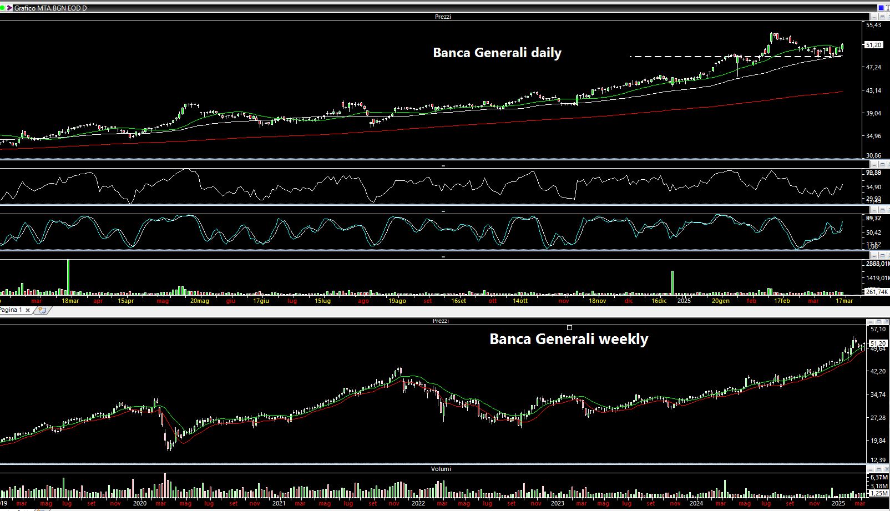The width and height of the screenshot is (890, 511).
Task: Minimize the RSI indicator panel below daily prices
Action: [874, 164]
